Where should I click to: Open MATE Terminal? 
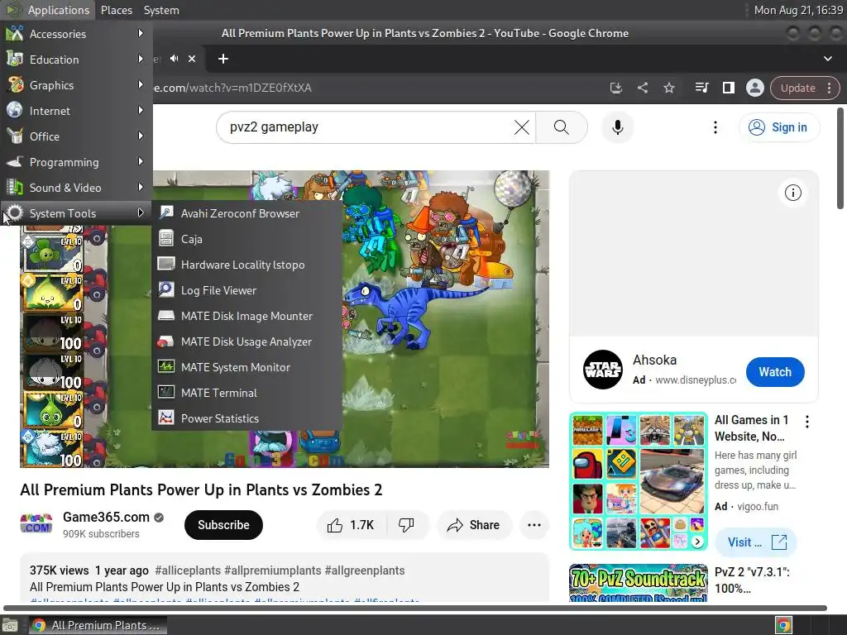[246, 393]
